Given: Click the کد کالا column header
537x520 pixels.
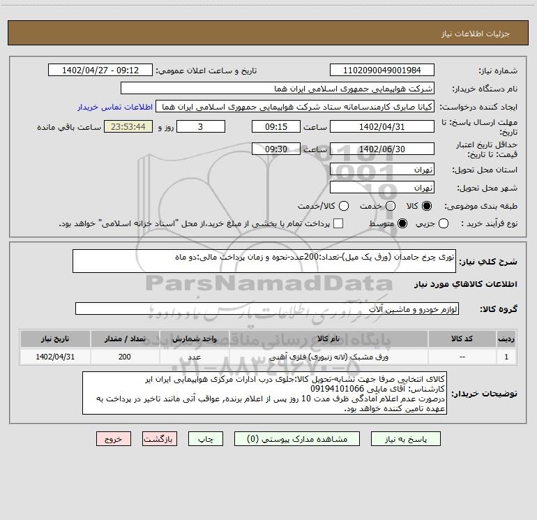Looking at the screenshot, I should coord(462,339).
